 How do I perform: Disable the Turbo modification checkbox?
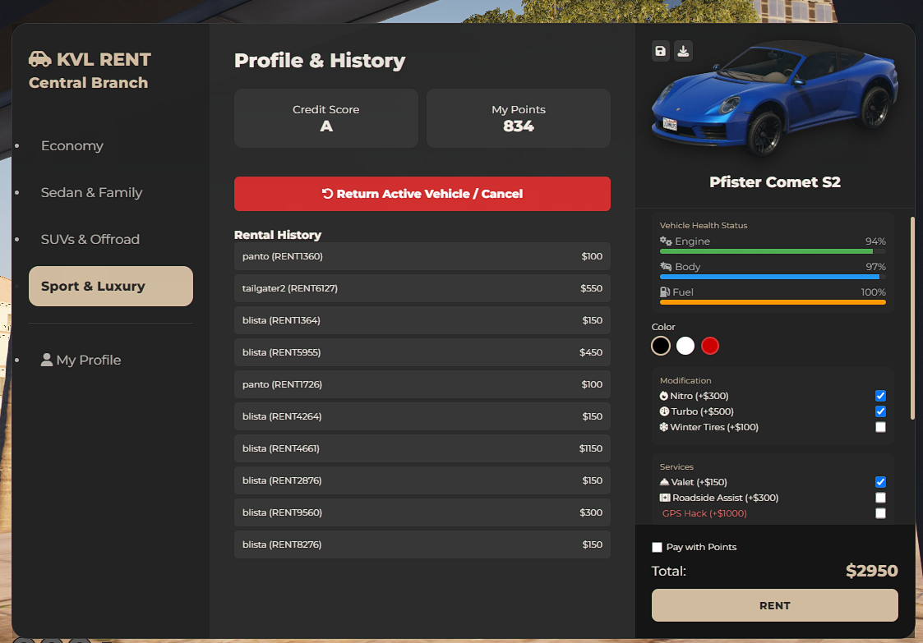[880, 411]
